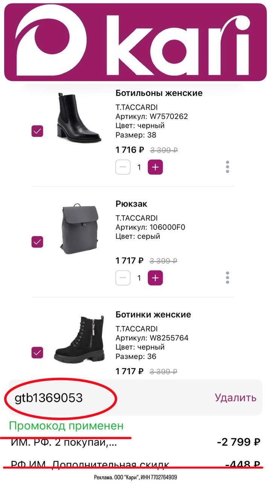Image resolution: width=271 pixels, height=483 pixels.
Task: Uncheck the Рюкзак item checkbox
Action: (x=37, y=241)
